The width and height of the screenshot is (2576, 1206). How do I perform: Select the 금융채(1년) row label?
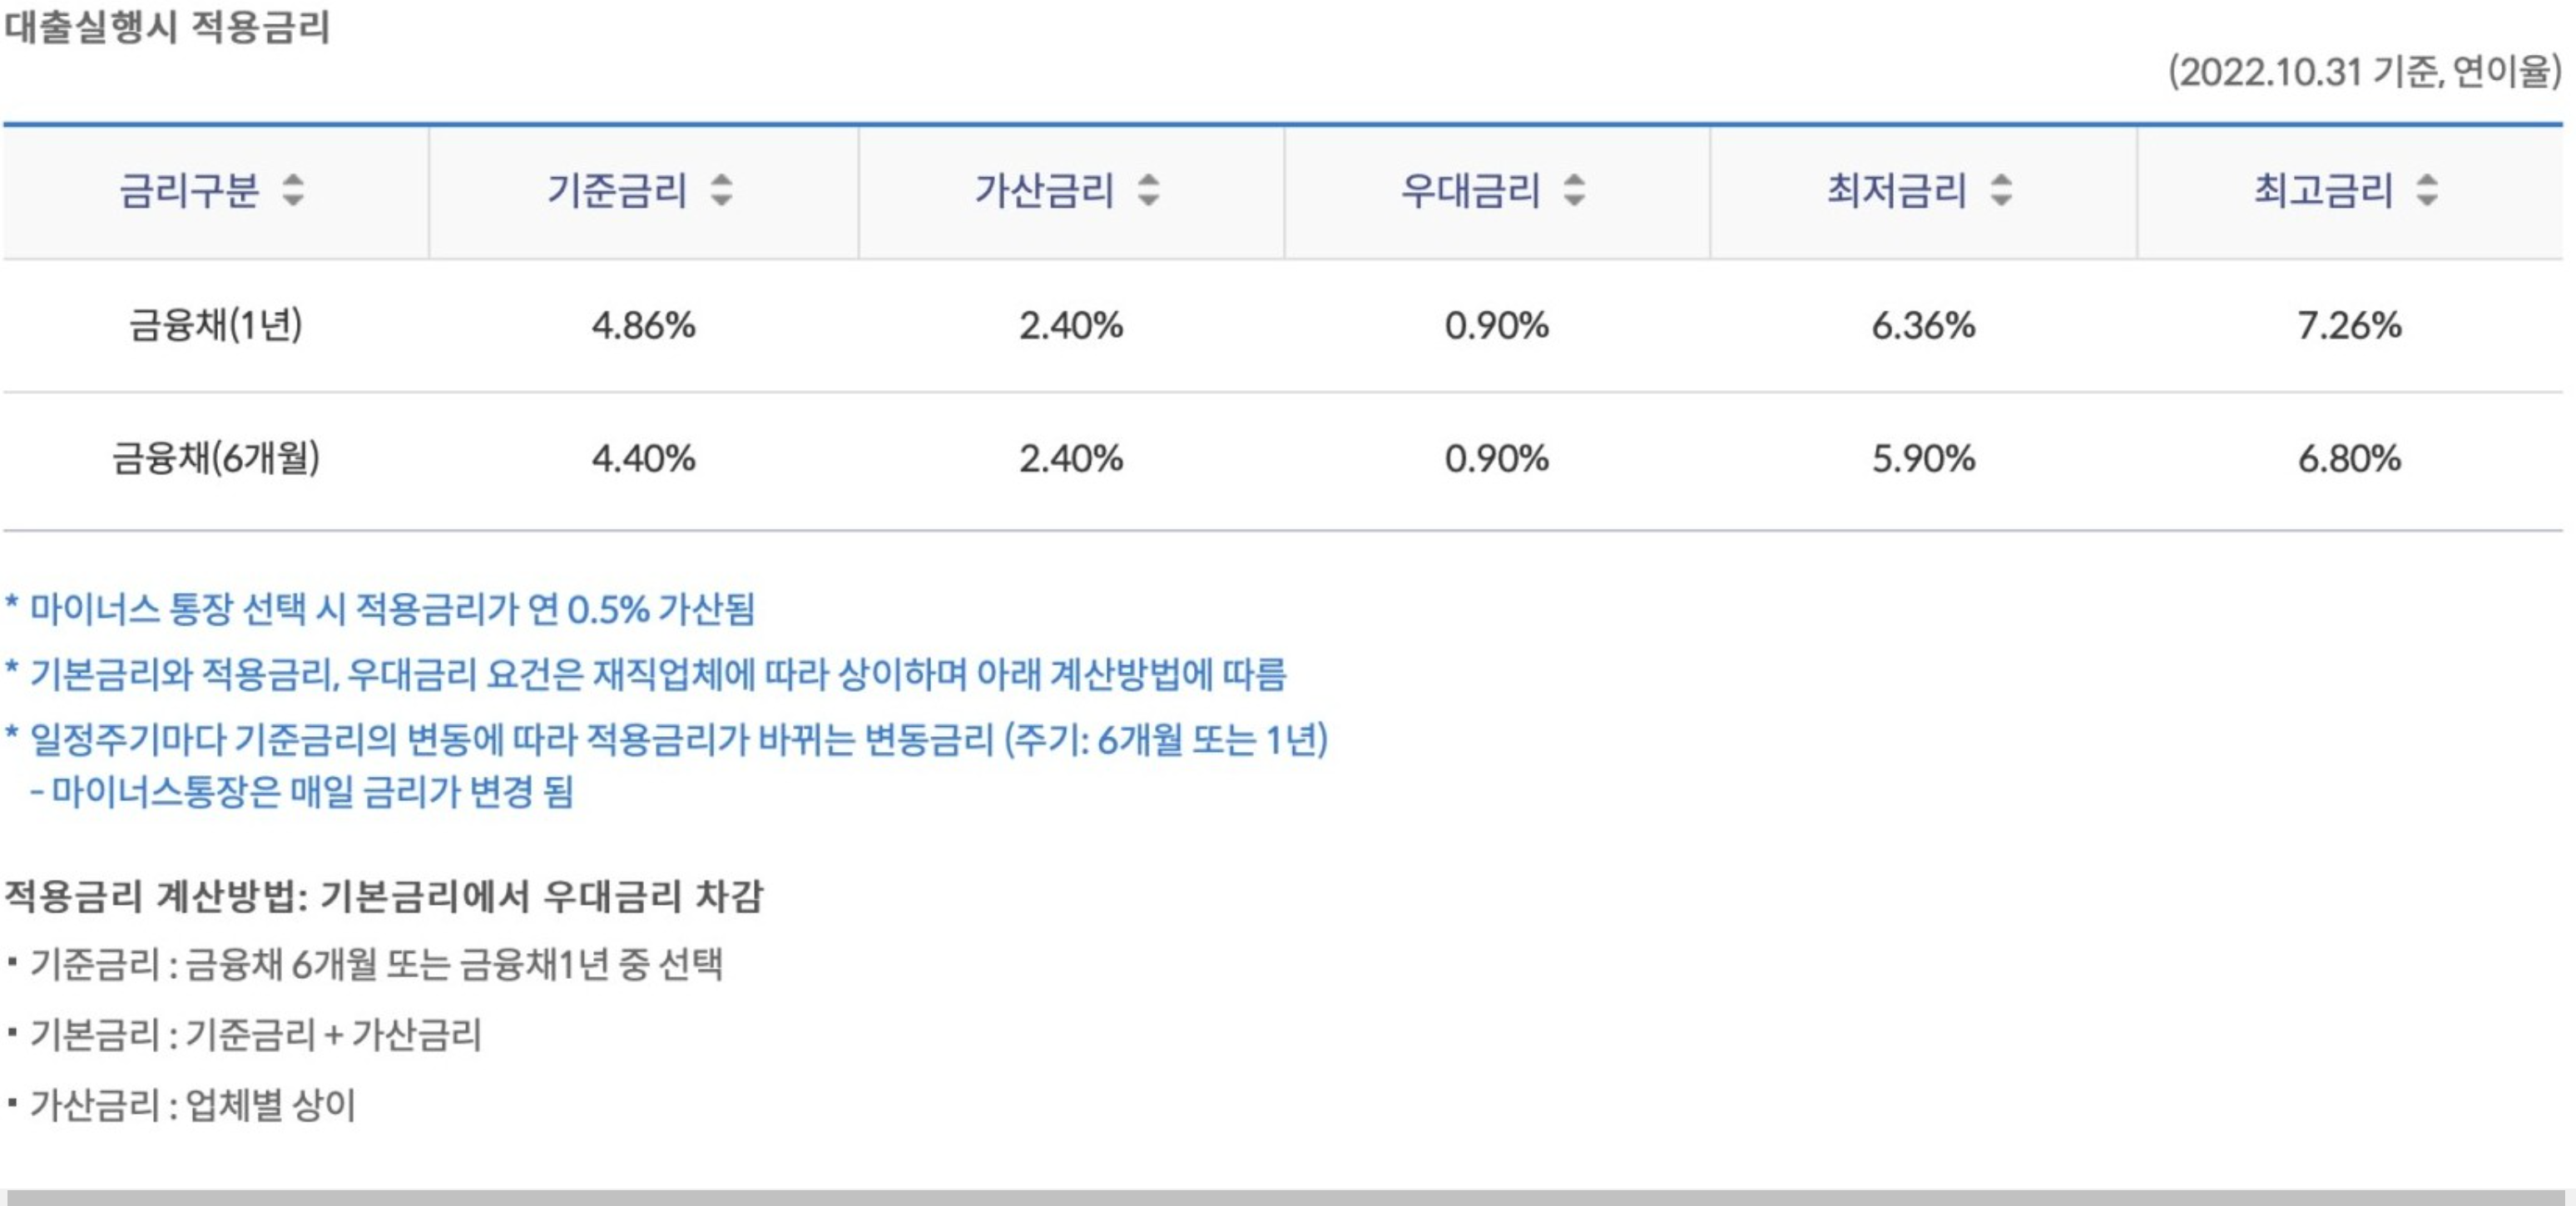215,325
